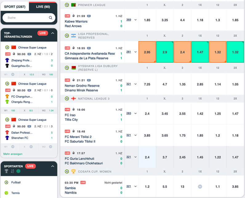Click the trophy icon under Sportarten
The height and width of the screenshot is (198, 245).
coord(6,171)
